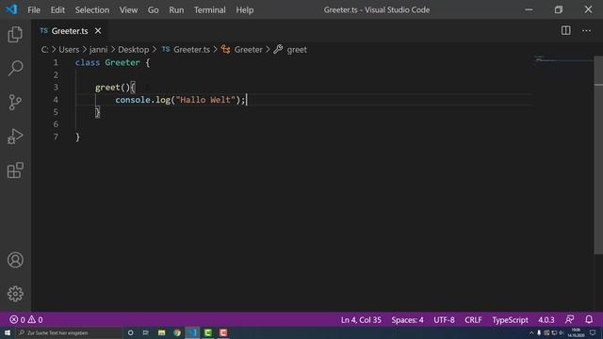Open the Explorer view in activity bar
Viewport: 603px width, 339px height.
coord(15,34)
